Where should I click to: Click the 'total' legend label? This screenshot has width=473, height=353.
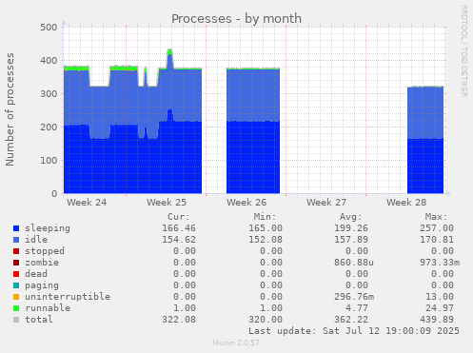[39, 320]
